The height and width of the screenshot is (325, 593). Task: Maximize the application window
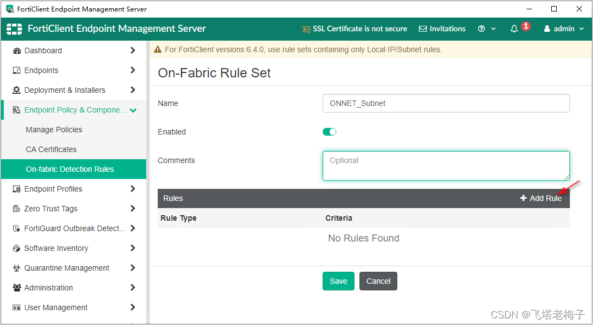click(553, 9)
